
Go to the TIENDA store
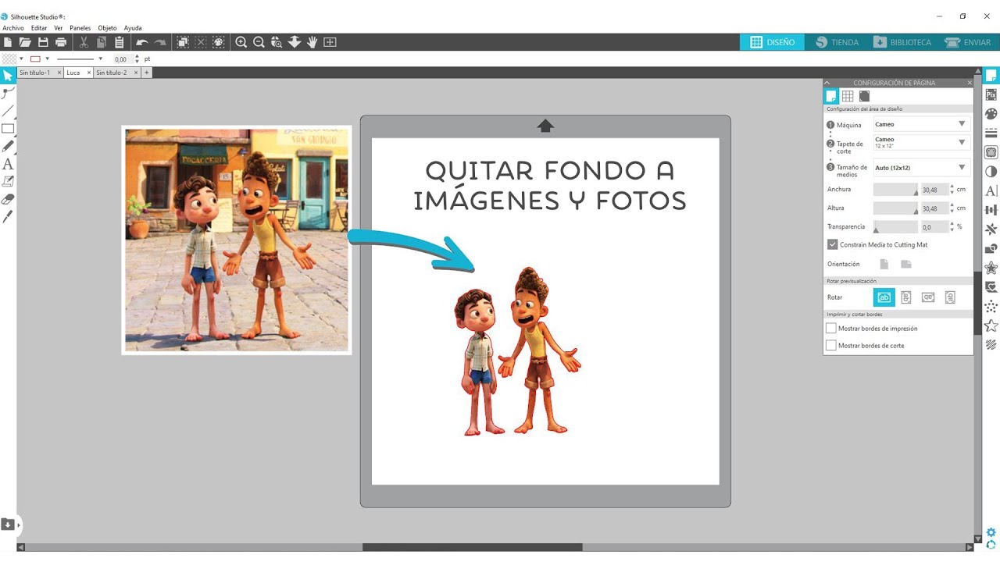[x=837, y=42]
